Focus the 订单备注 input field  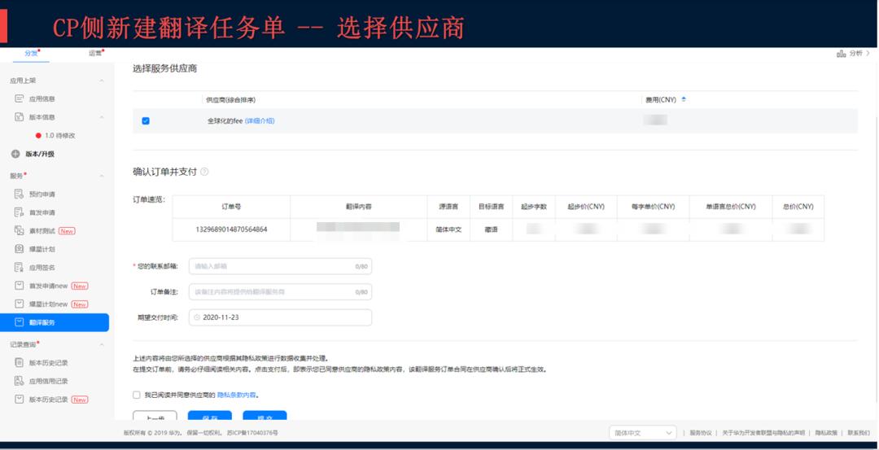(280, 292)
